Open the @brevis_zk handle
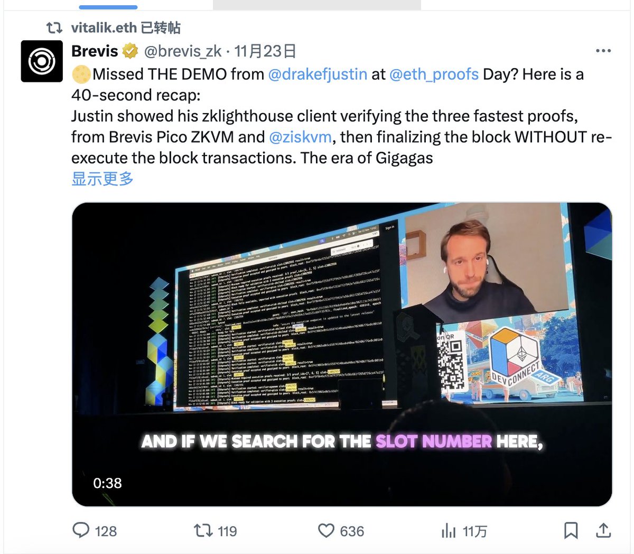This screenshot has height=554, width=634. coord(183,51)
